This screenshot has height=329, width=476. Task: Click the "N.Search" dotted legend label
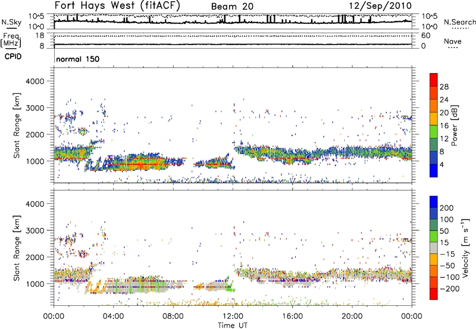(460, 22)
